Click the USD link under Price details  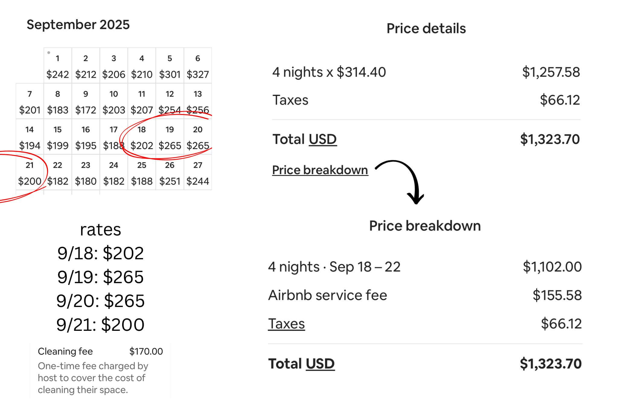(323, 139)
